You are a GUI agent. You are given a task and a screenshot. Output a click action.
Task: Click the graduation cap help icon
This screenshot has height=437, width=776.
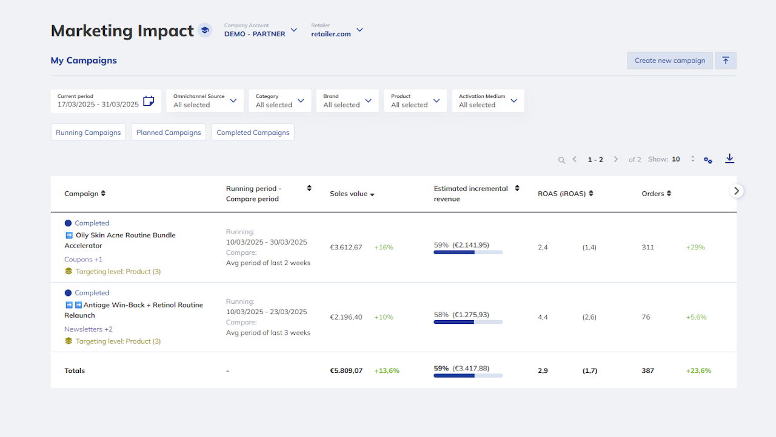point(205,30)
